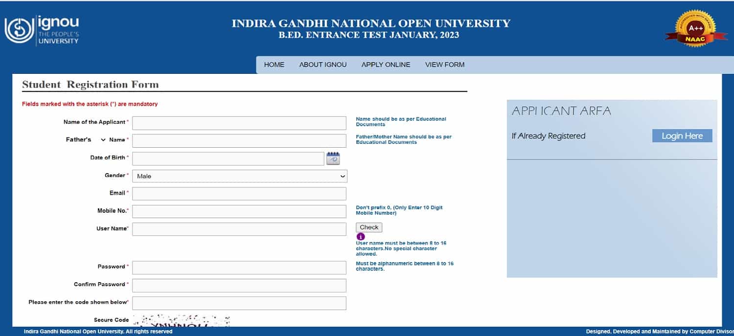The image size is (734, 336).
Task: Click the Father's Name input box
Action: click(x=239, y=140)
